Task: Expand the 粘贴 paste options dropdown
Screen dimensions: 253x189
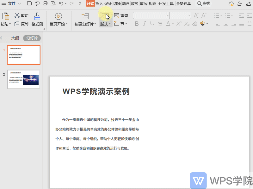Action: point(10,24)
